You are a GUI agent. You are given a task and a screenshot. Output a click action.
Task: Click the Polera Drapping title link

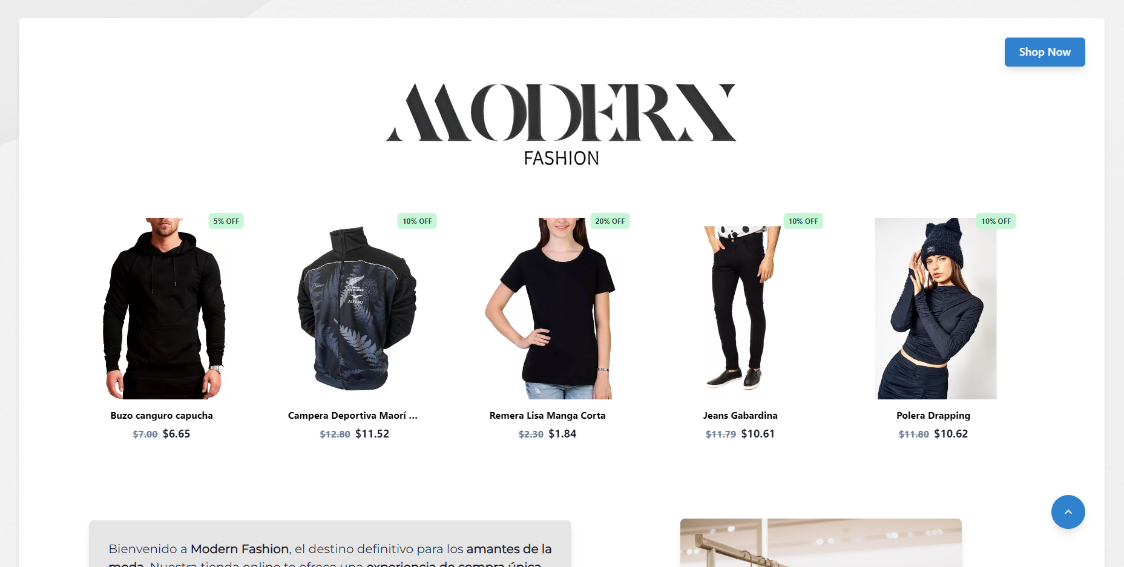pos(933,416)
